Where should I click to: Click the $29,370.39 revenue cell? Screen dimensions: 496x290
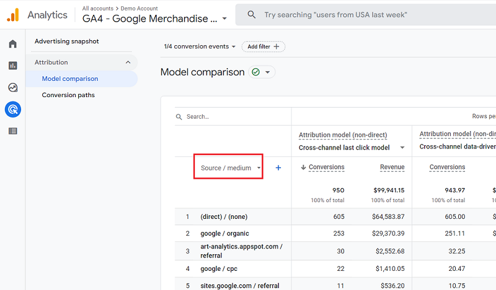tap(388, 234)
